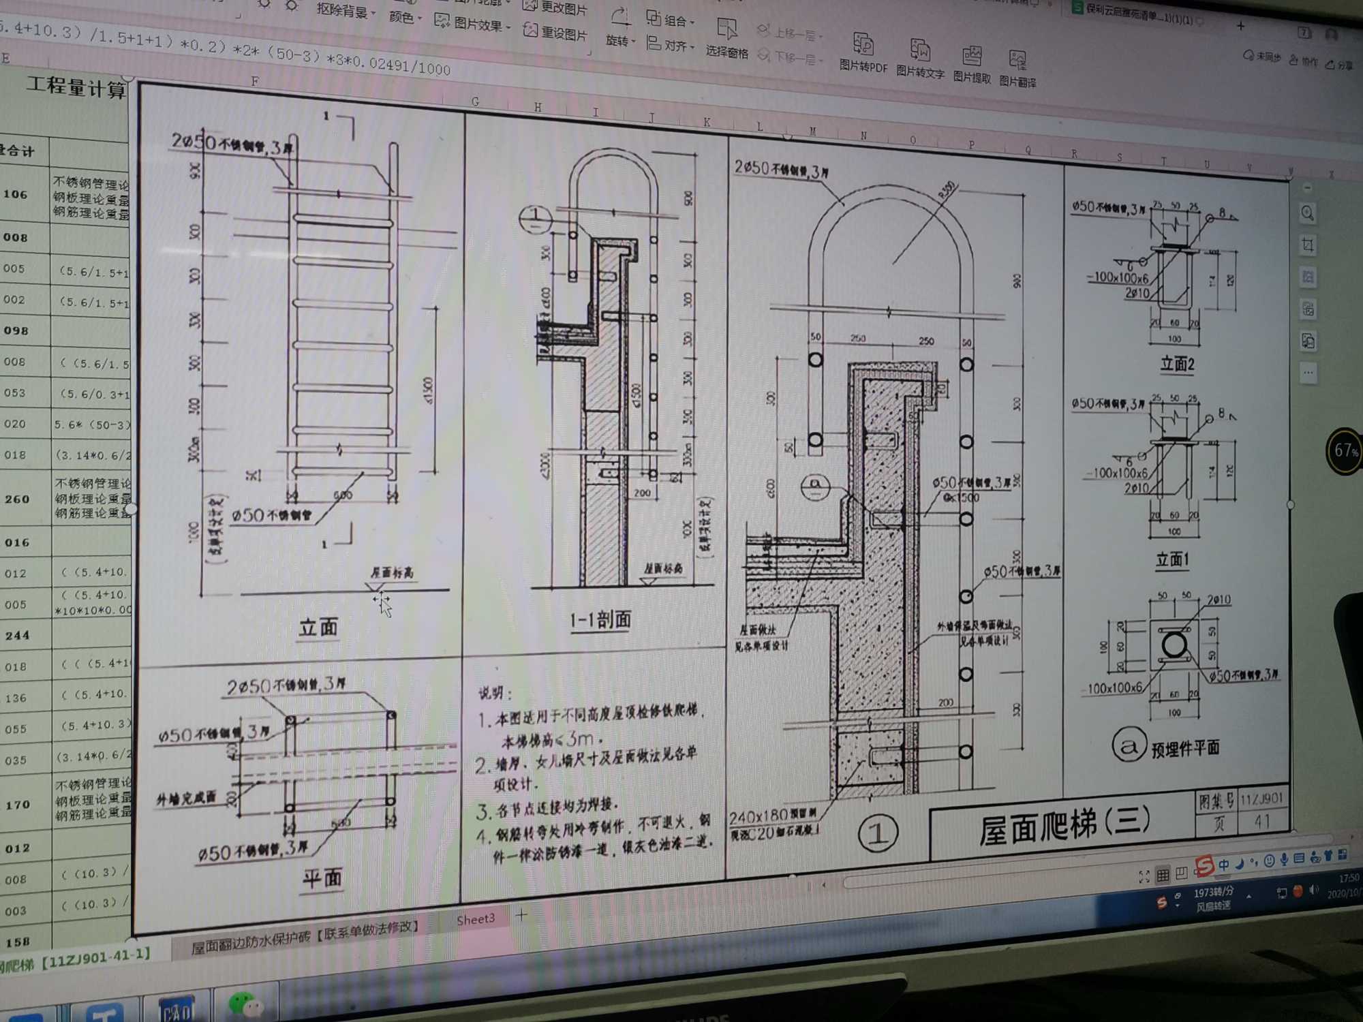Click the 67% floating performance circle
This screenshot has height=1022, width=1363.
[x=1344, y=450]
